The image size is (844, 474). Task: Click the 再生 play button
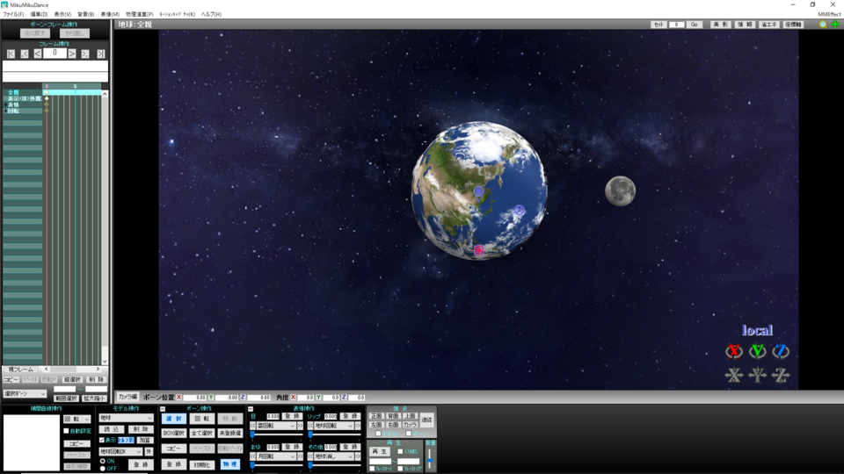[x=380, y=451]
